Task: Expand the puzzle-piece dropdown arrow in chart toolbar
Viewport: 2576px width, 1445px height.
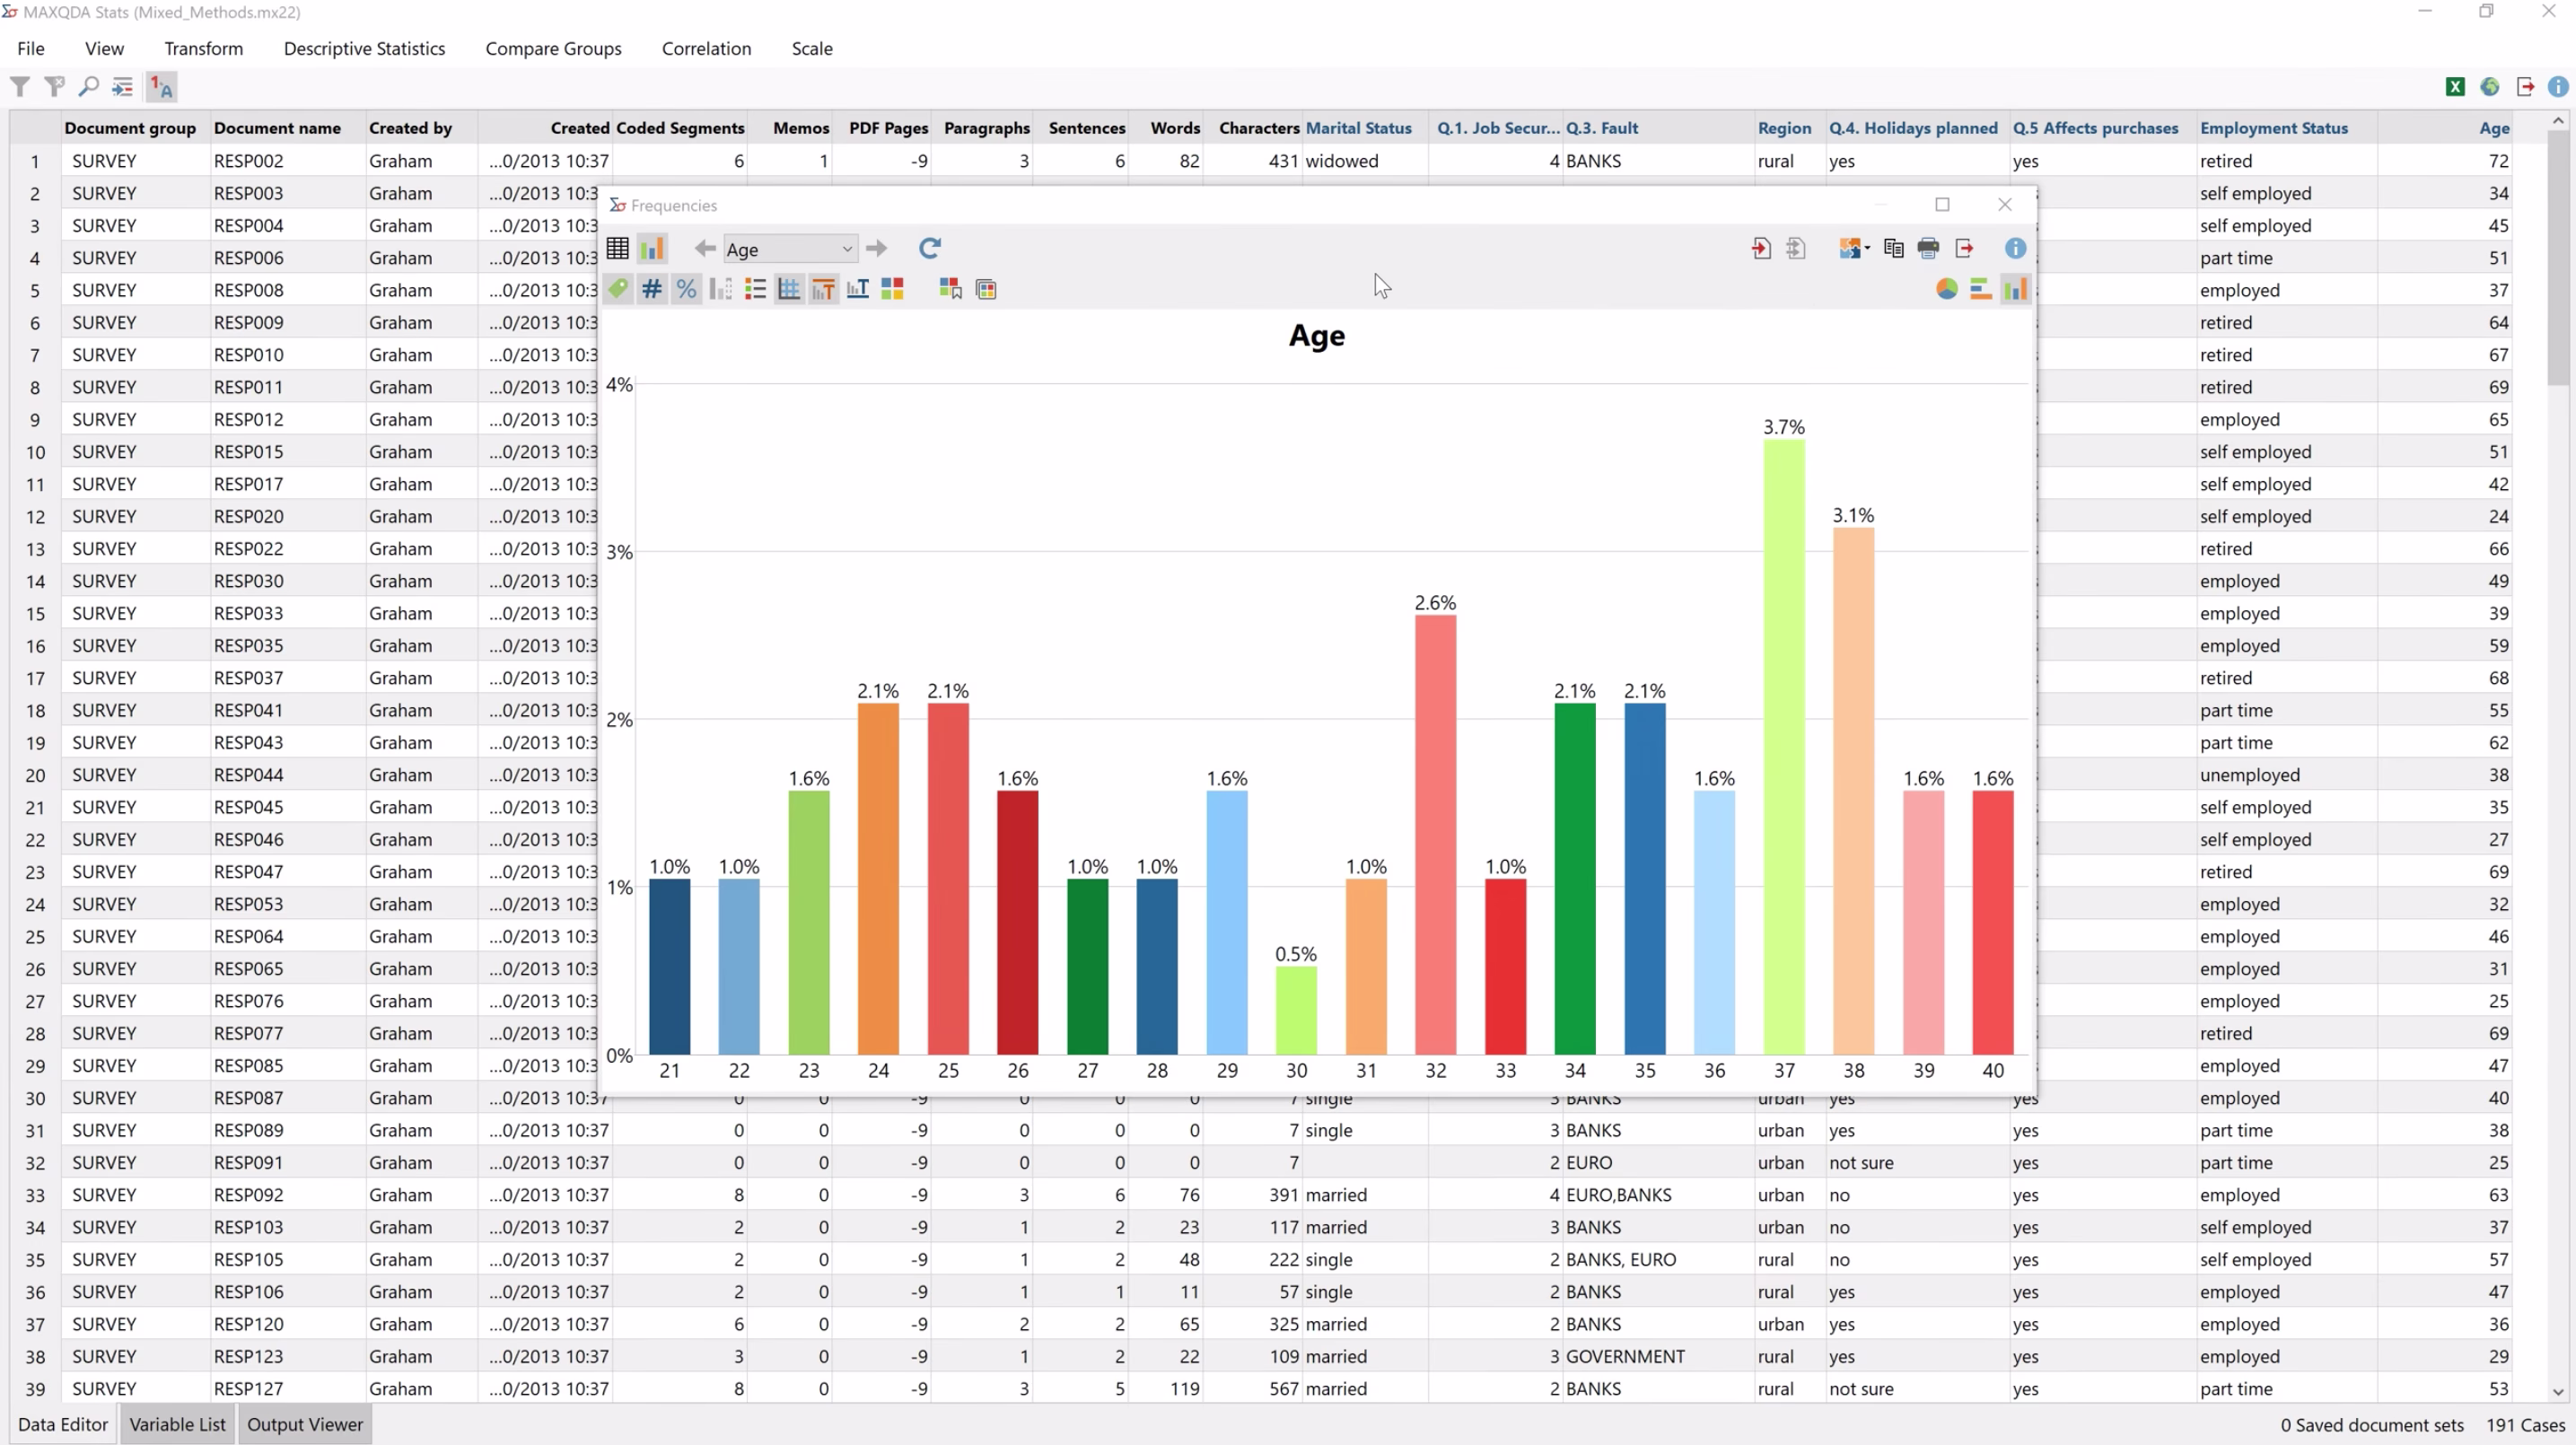Action: 1867,249
